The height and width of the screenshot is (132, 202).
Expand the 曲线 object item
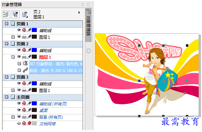(19, 70)
